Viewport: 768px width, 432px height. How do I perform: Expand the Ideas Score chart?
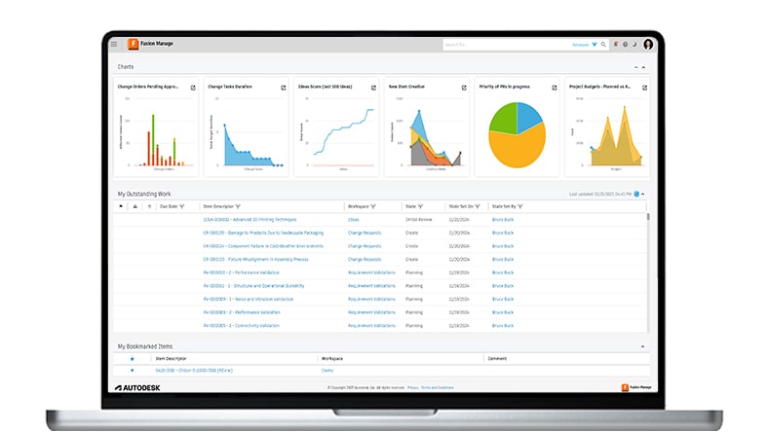coord(372,88)
